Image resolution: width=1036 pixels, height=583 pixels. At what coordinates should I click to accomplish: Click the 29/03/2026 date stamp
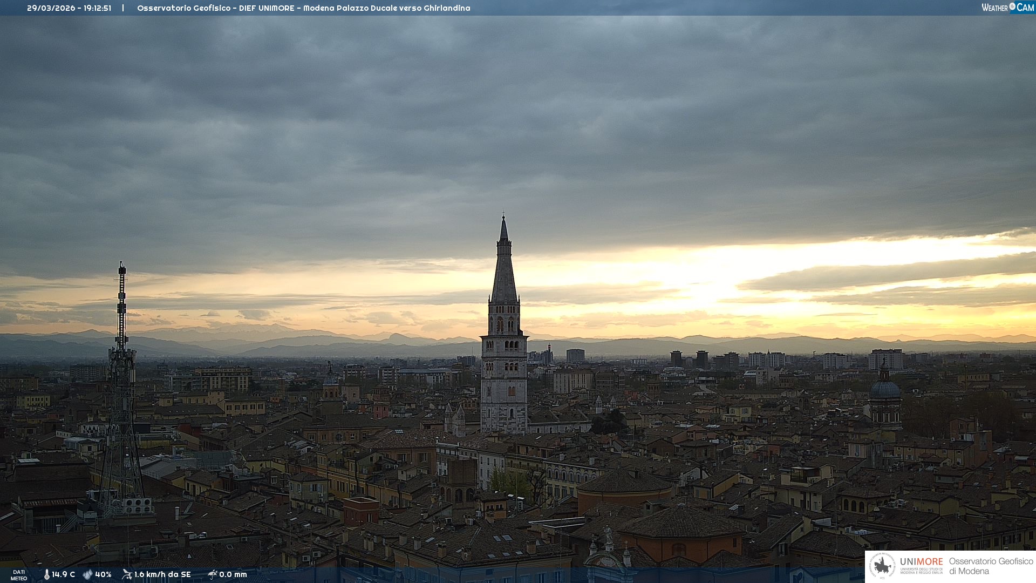[51, 8]
